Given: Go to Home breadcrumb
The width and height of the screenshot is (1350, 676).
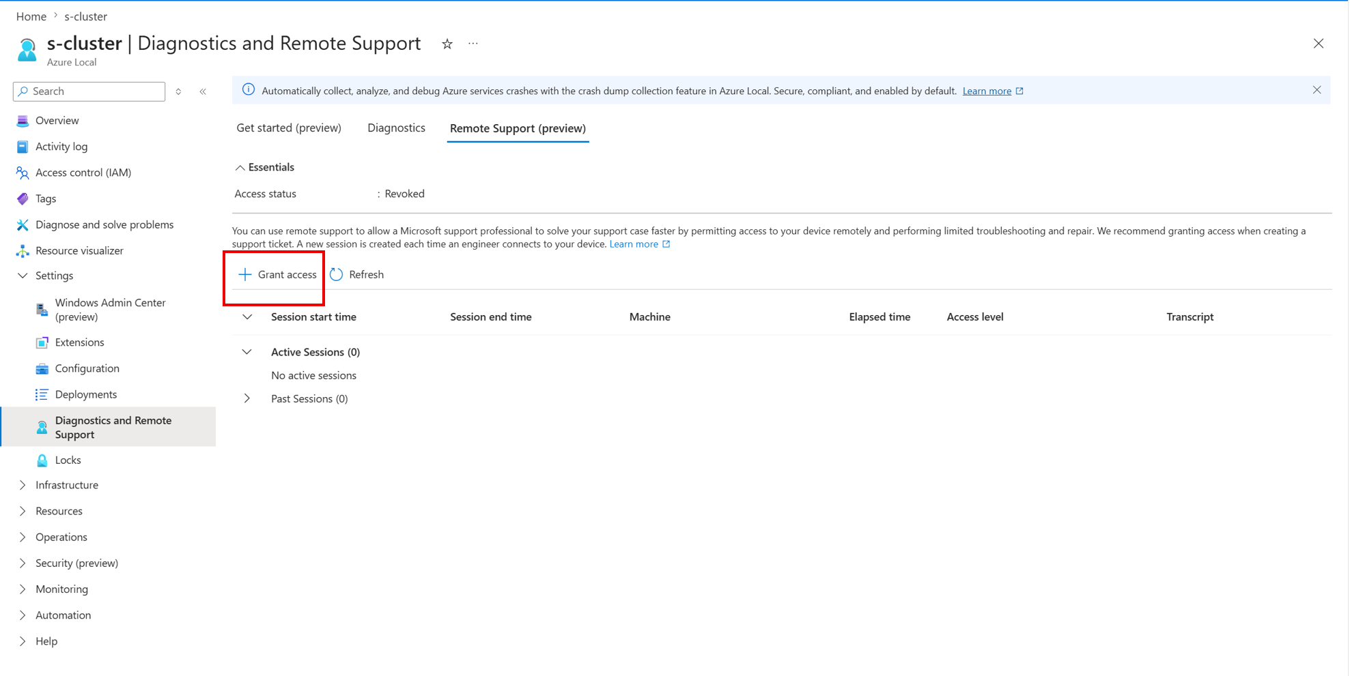Looking at the screenshot, I should 31,16.
